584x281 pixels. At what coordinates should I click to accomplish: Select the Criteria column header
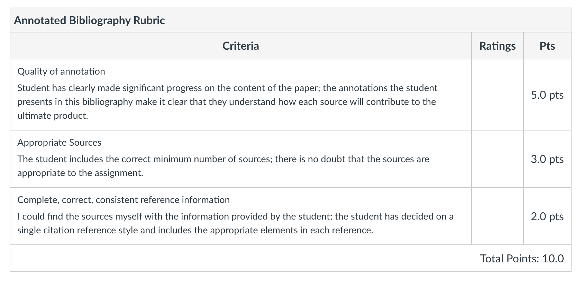240,46
